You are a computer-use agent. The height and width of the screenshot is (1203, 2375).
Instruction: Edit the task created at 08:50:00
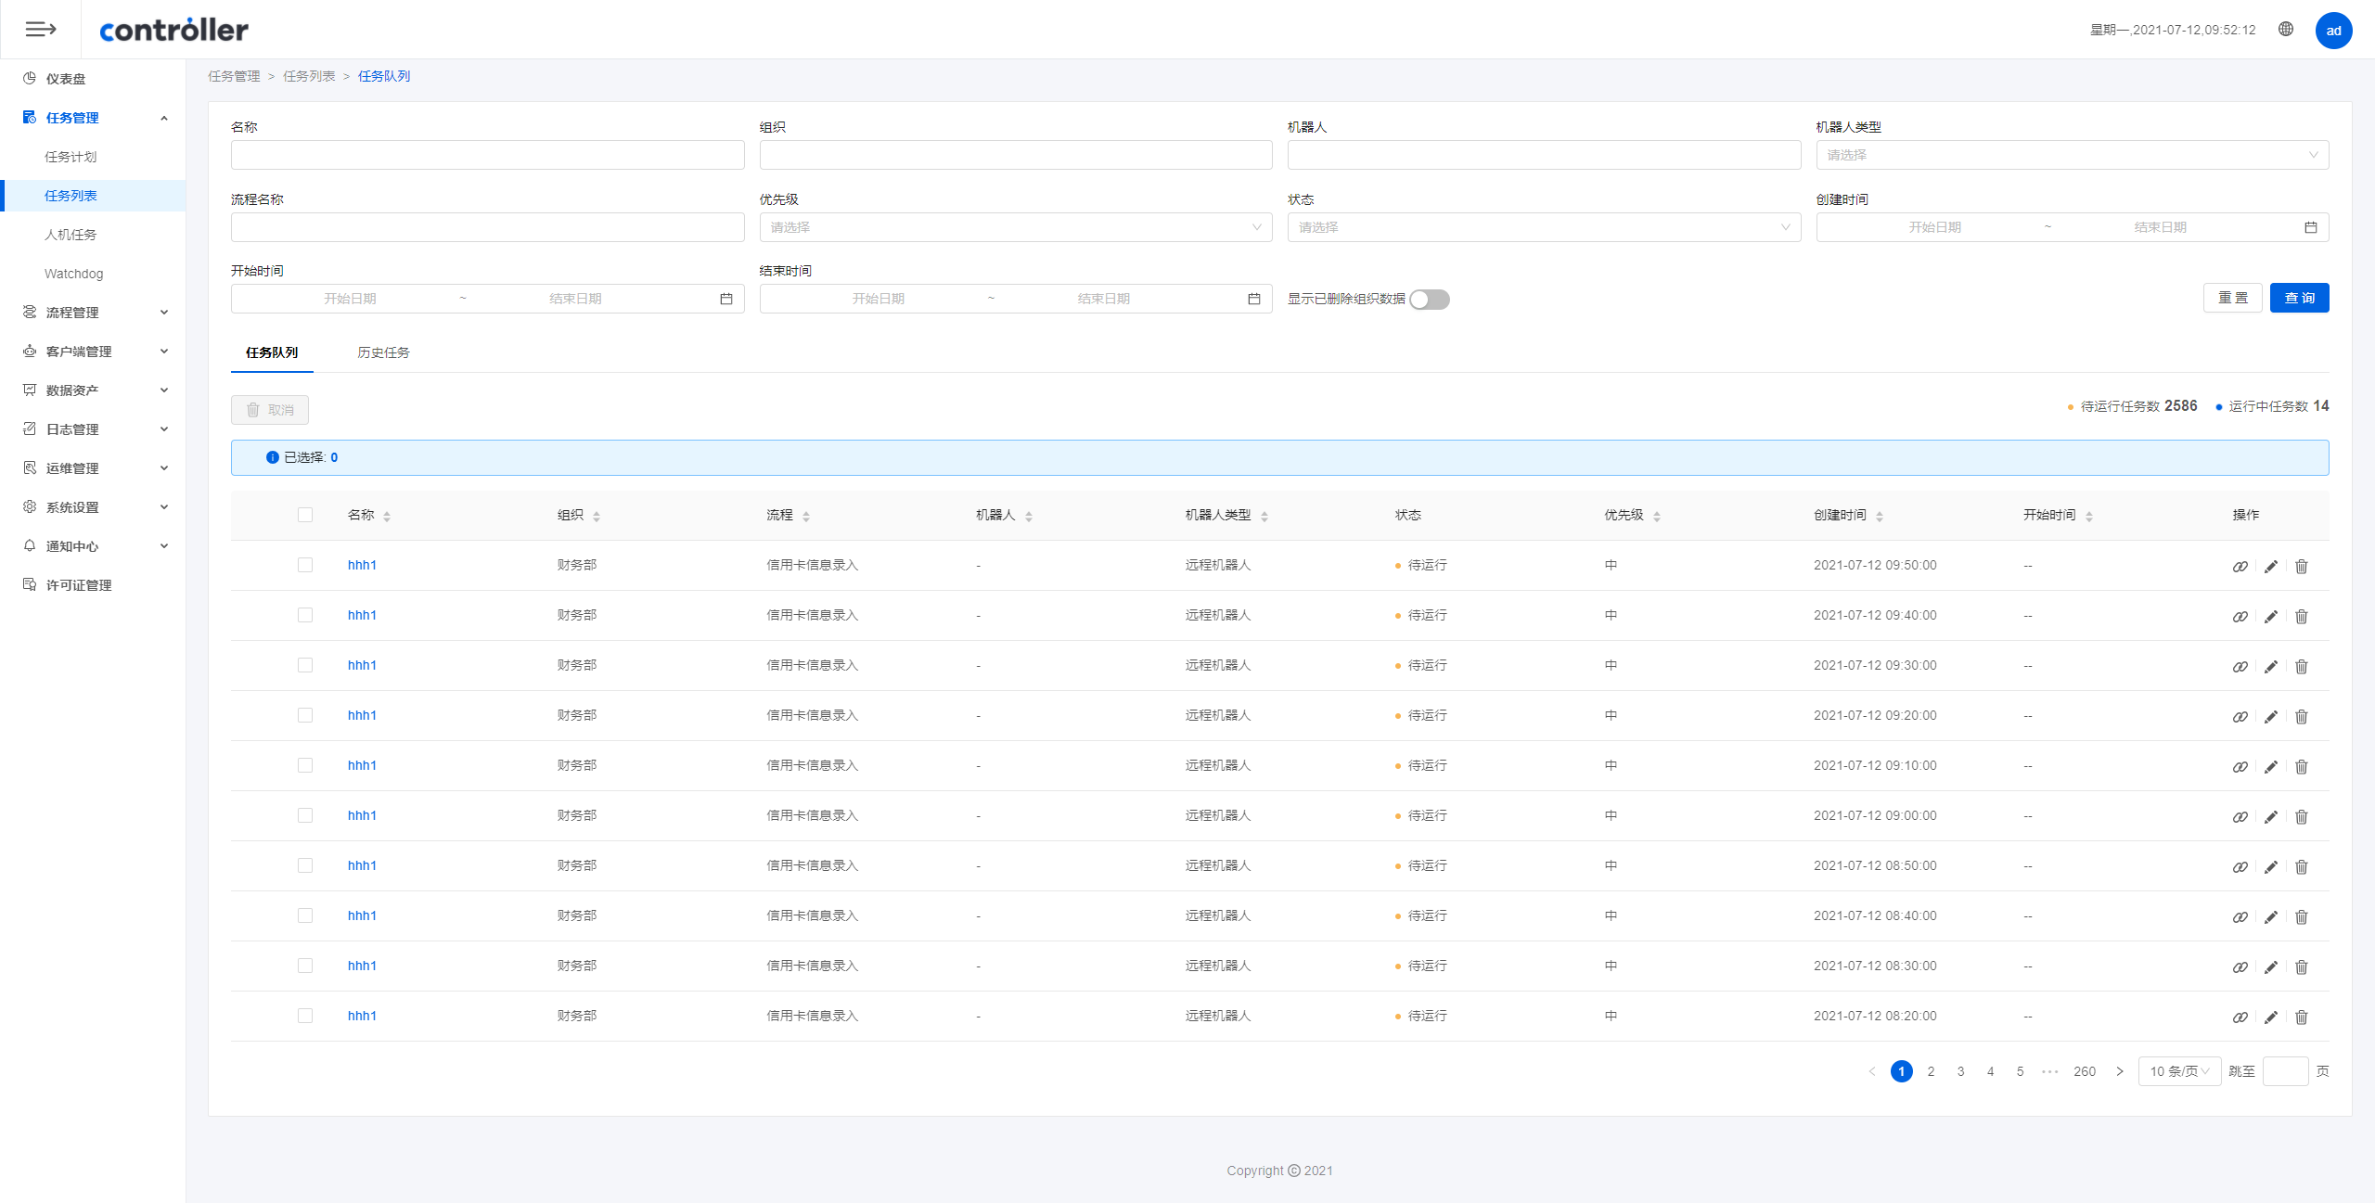2271,867
